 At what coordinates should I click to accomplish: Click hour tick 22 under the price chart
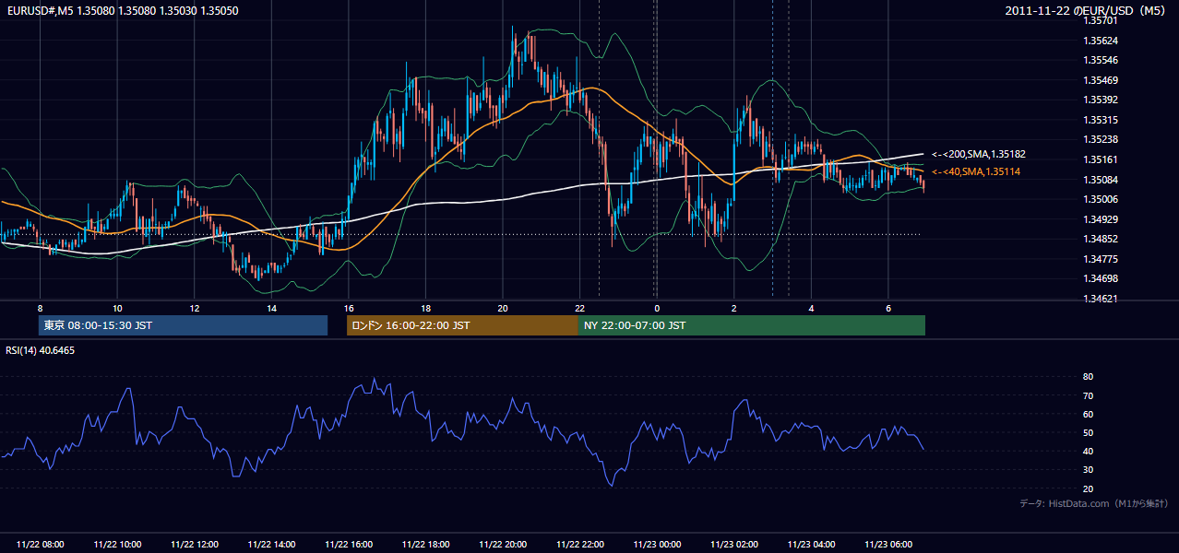point(579,308)
